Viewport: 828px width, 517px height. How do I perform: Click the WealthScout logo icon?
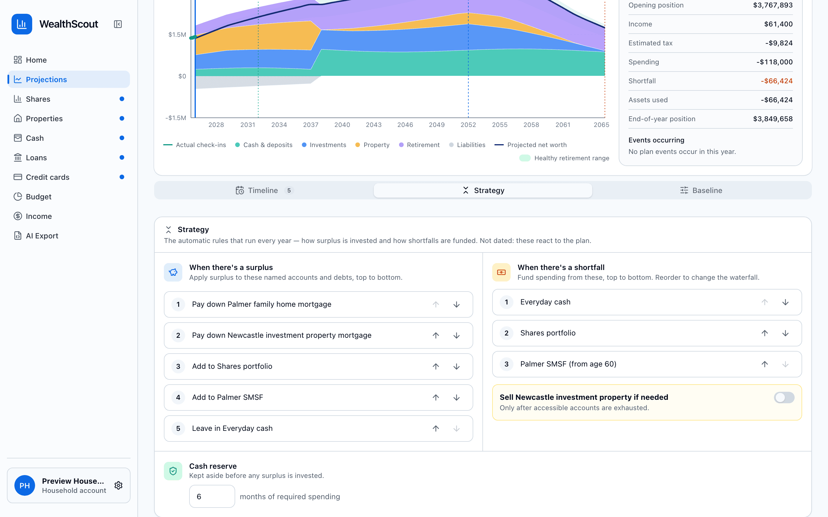[x=22, y=24]
